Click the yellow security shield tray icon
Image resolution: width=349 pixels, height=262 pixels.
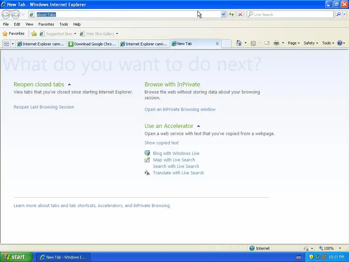coord(311,257)
